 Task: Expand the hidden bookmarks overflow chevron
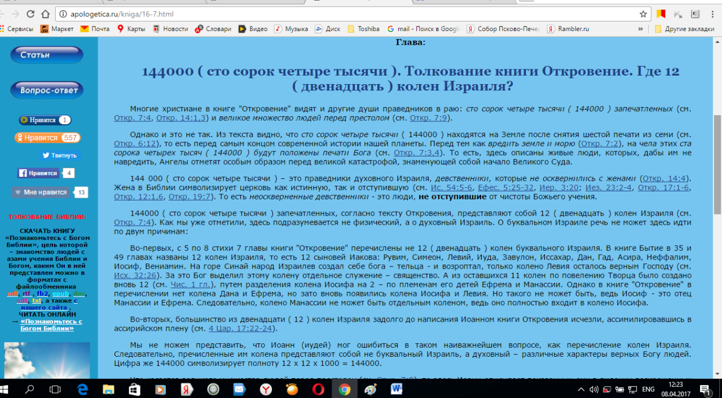640,29
